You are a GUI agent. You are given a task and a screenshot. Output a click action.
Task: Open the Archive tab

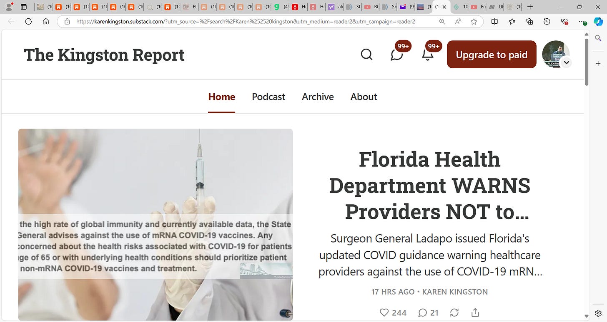tap(318, 97)
